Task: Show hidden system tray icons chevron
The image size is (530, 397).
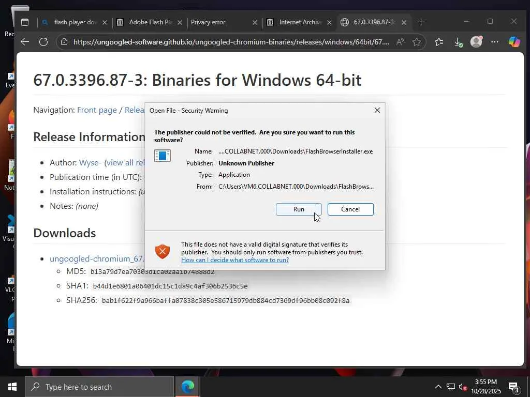Action: (x=438, y=387)
